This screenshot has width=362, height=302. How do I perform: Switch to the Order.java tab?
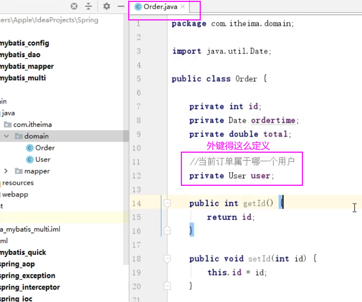click(x=160, y=7)
